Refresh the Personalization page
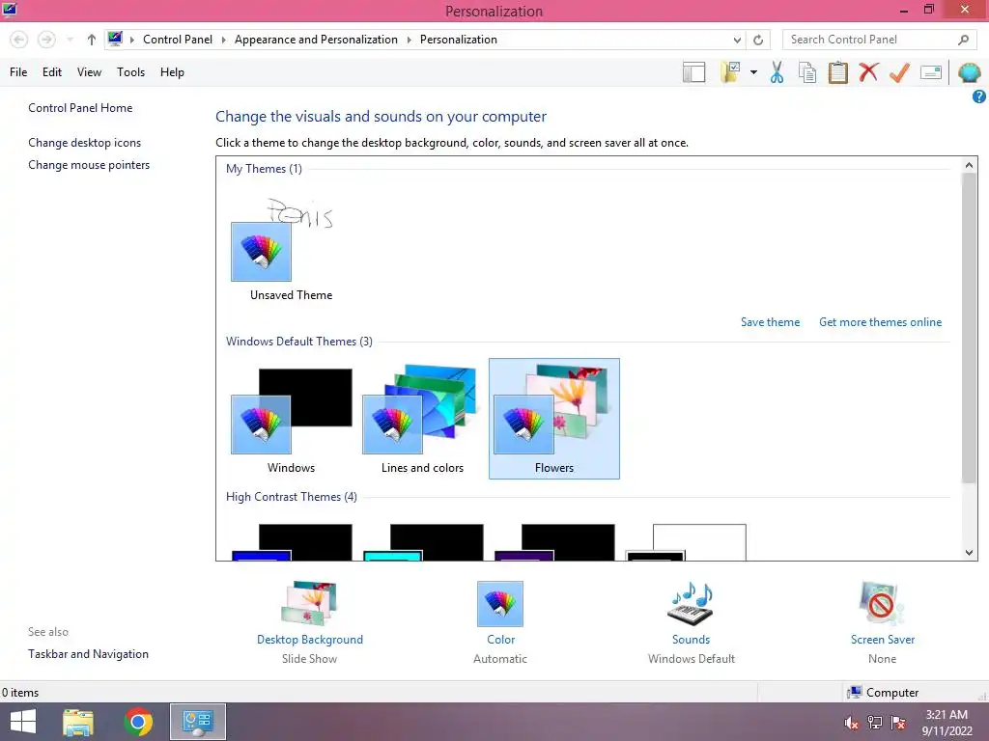This screenshot has height=741, width=989. 758,40
